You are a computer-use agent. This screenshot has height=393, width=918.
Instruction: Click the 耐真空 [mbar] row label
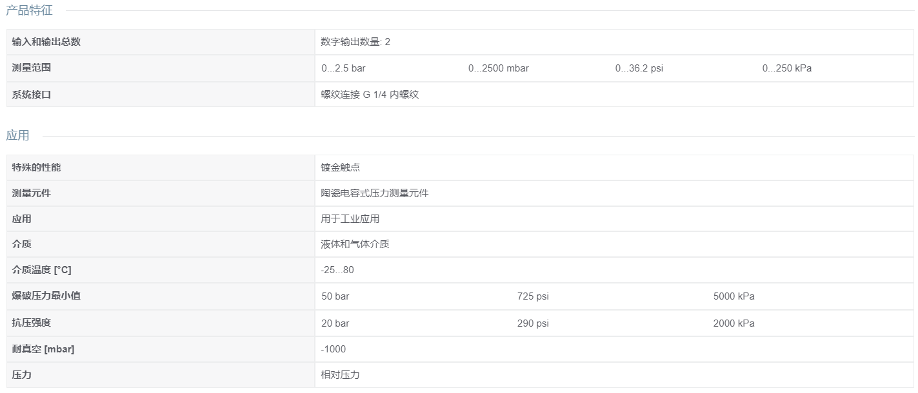43,349
